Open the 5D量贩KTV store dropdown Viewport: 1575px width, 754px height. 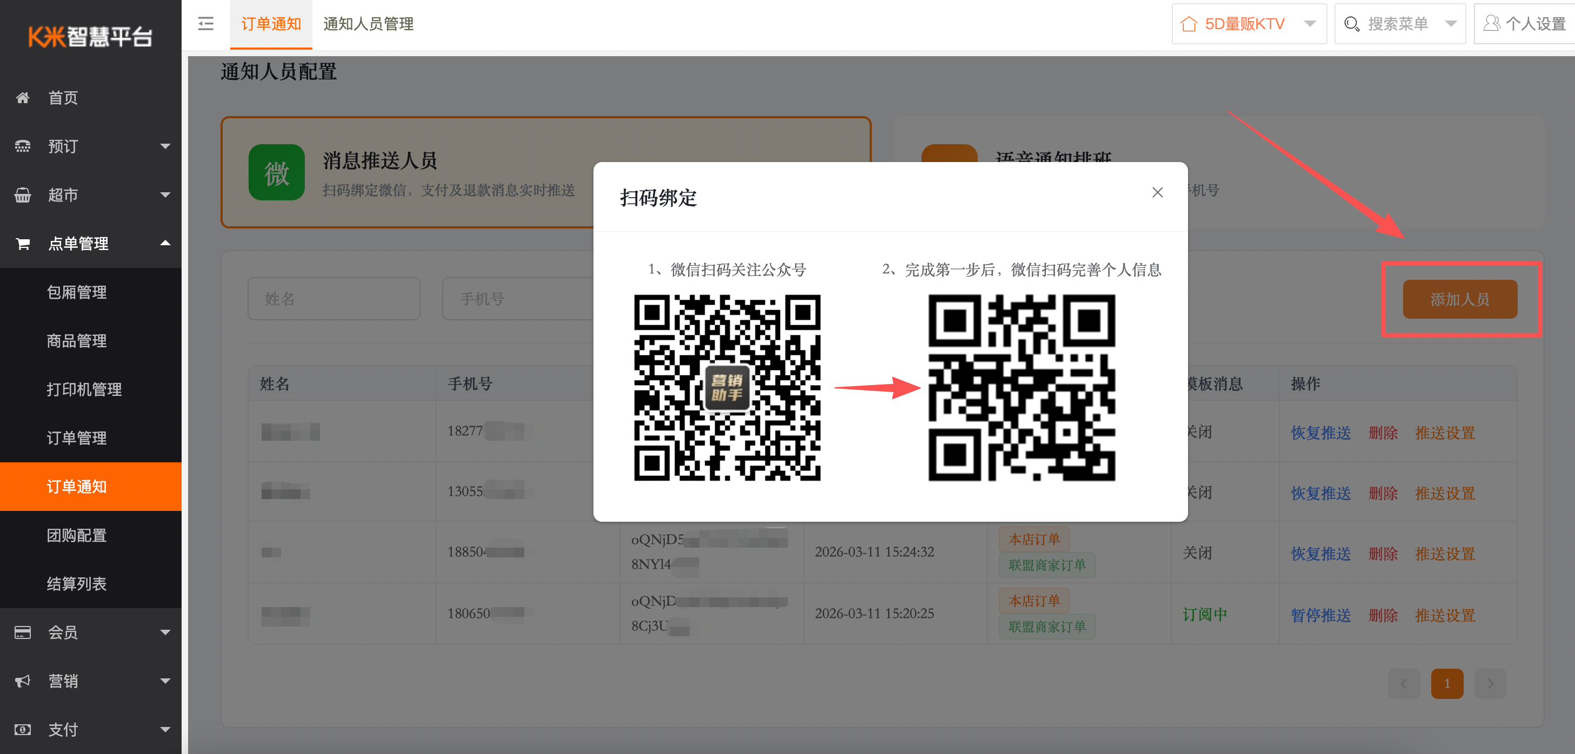click(1249, 24)
